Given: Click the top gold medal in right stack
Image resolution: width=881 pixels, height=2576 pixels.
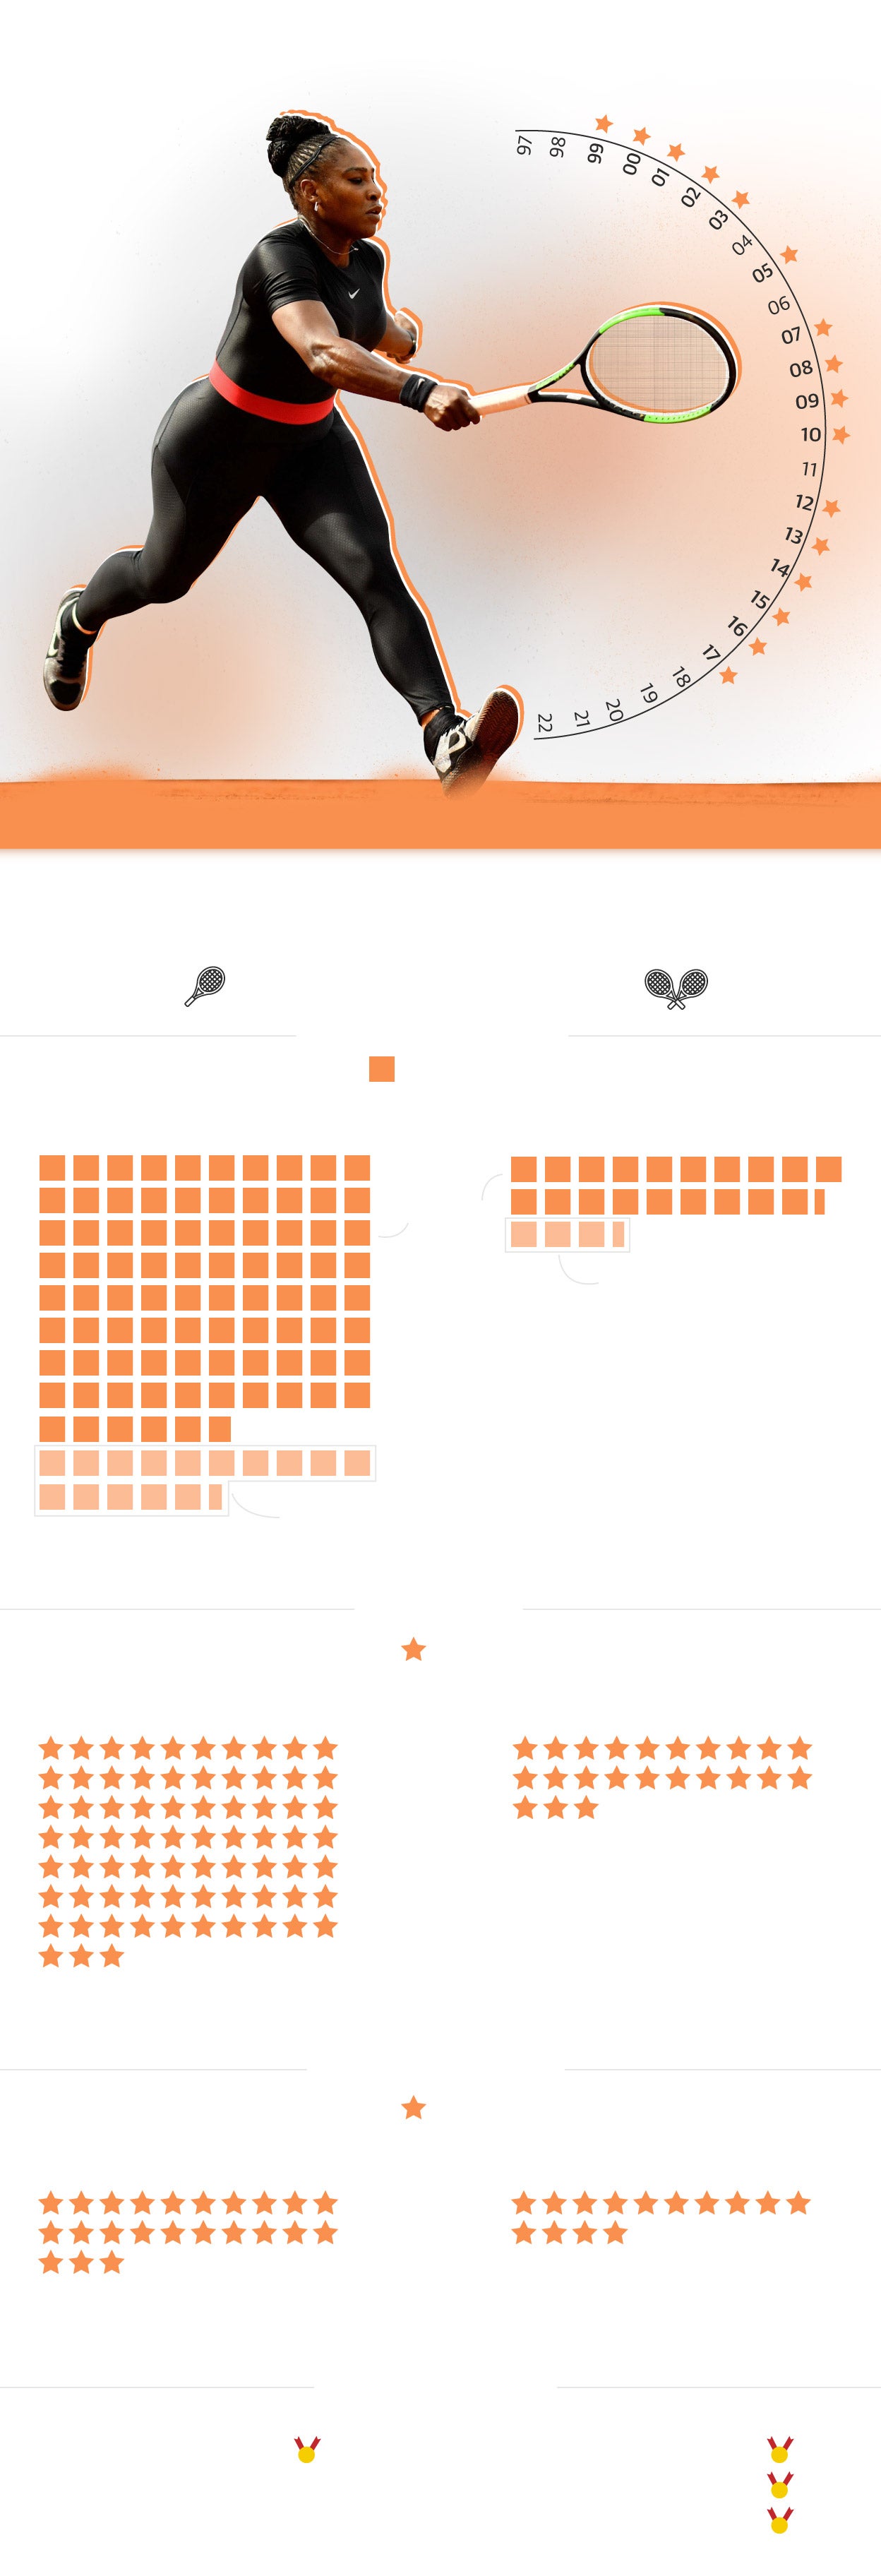Looking at the screenshot, I should click(780, 2449).
